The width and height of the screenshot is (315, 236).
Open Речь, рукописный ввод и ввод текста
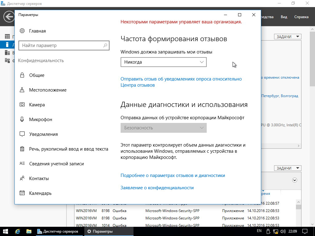[x=68, y=149]
